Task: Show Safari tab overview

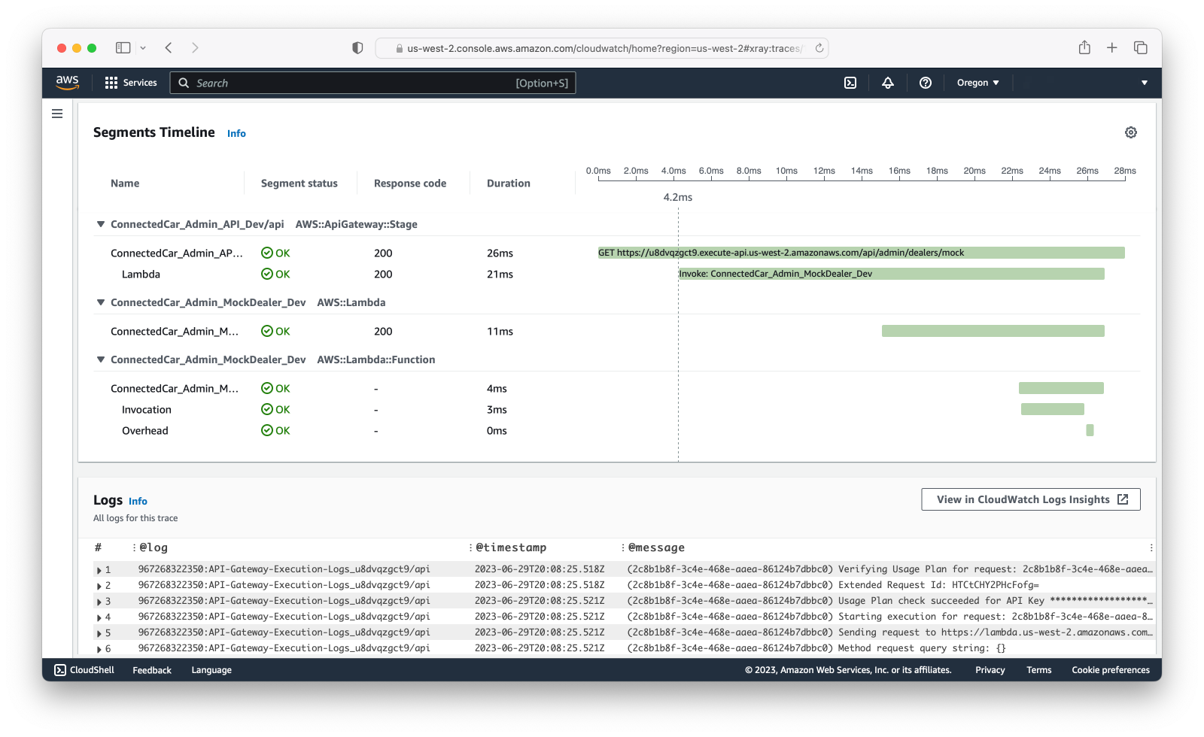Action: [1141, 47]
